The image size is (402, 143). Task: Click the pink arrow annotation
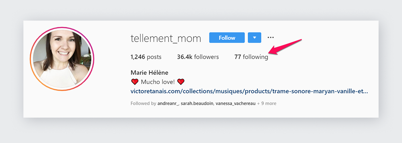285,47
